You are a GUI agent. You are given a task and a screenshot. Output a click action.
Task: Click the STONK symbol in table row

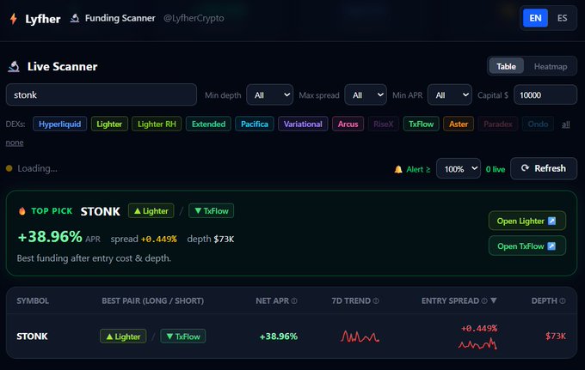coord(32,337)
